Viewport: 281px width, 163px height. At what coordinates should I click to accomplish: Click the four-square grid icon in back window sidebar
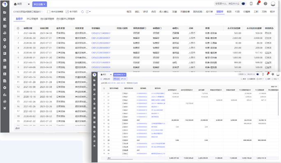coord(5,67)
